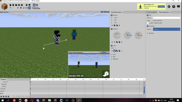Toggle the loop playback icon
The image size is (182, 102).
coord(24,8)
